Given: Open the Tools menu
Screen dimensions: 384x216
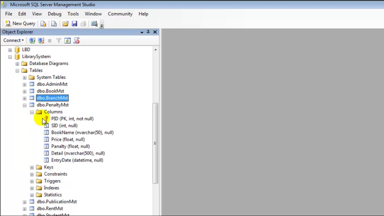Looking at the screenshot, I should [73, 14].
